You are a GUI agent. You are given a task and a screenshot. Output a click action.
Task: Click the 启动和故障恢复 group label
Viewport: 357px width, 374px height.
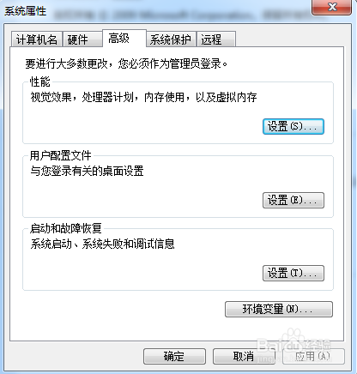point(66,228)
